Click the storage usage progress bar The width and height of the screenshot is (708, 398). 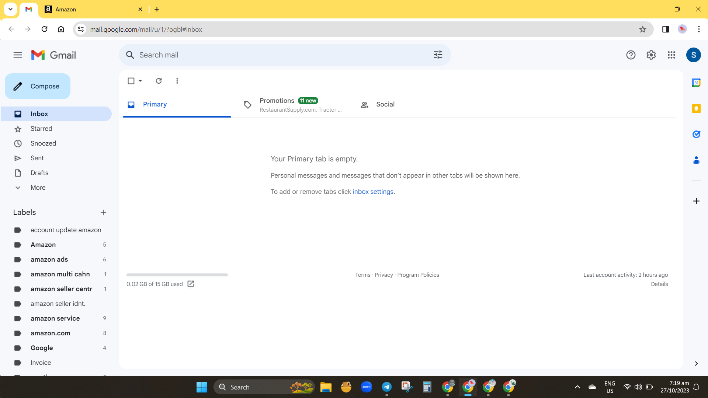(177, 275)
